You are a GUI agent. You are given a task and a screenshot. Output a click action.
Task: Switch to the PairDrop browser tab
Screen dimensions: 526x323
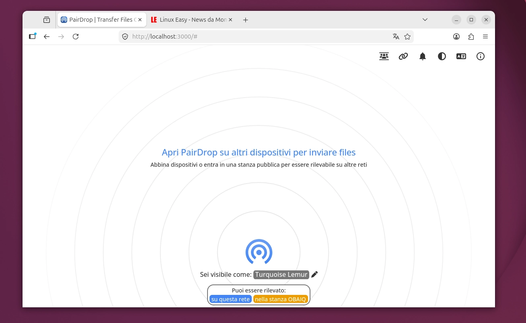coord(102,20)
